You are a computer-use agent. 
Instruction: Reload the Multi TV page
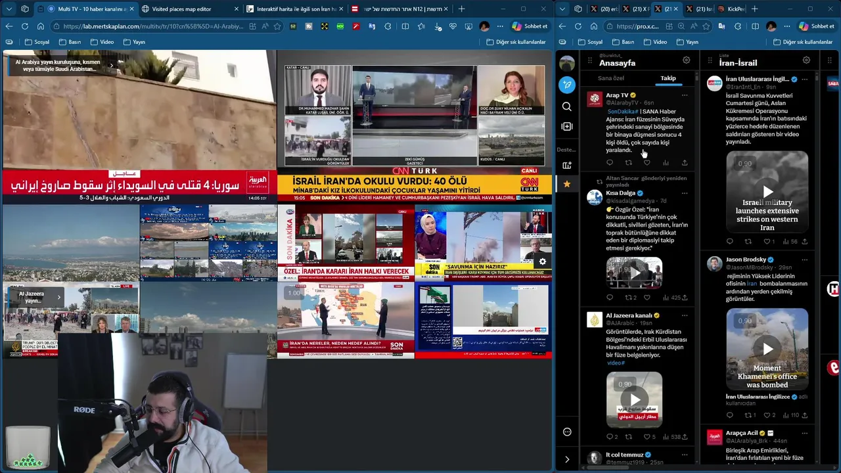click(x=24, y=26)
